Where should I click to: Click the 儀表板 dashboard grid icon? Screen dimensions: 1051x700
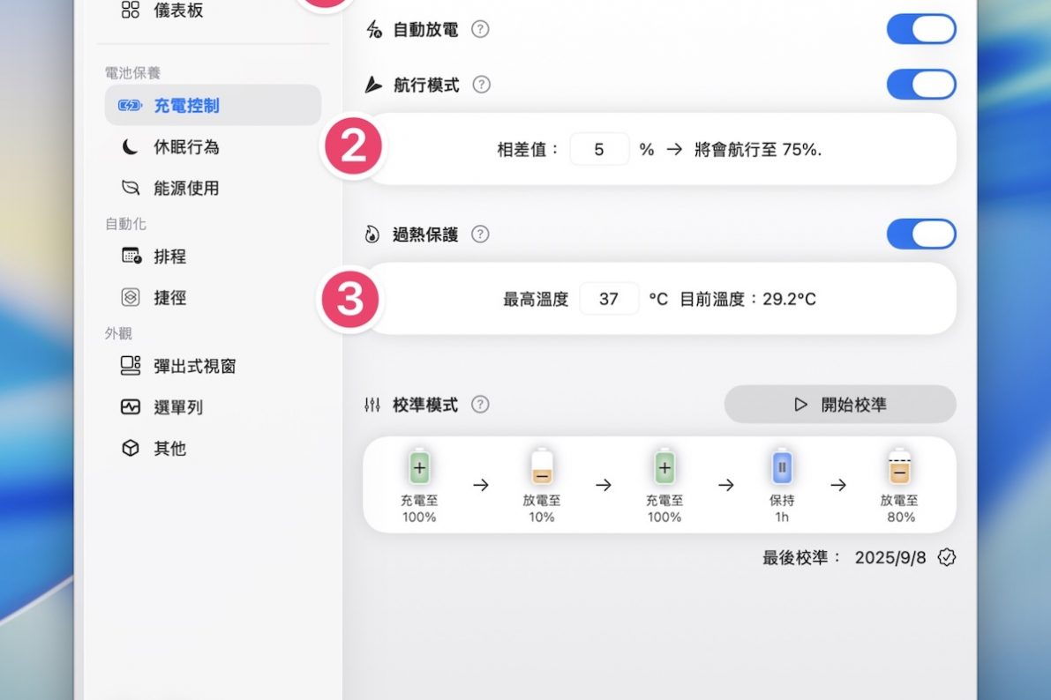click(x=131, y=11)
